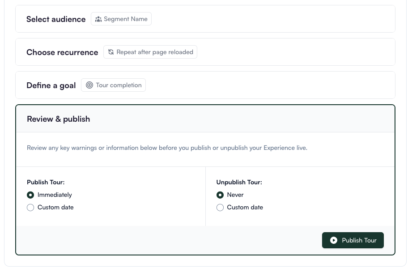Viewport: 412px width, 272px height.
Task: Click the Immediately label text
Action: point(55,195)
